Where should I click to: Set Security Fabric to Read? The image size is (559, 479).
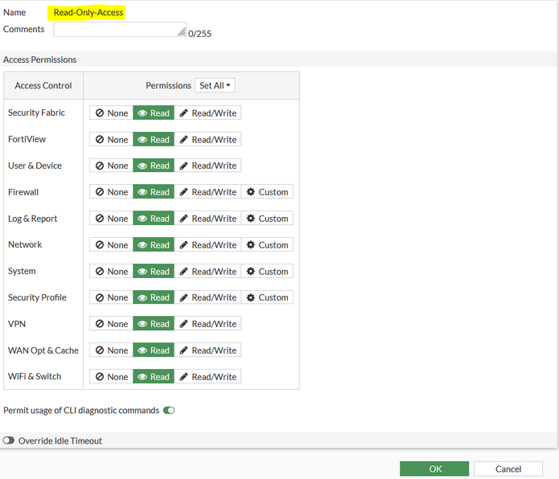point(154,113)
